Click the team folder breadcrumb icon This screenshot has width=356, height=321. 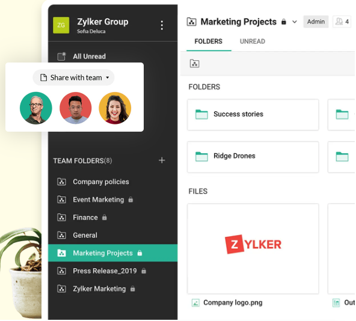pos(195,64)
